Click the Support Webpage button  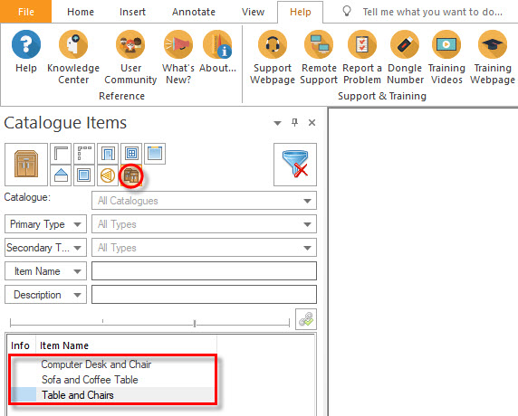(x=273, y=57)
